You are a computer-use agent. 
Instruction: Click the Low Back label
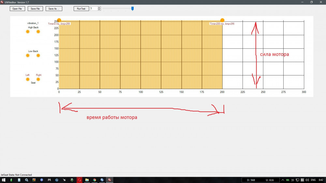[x=33, y=51]
